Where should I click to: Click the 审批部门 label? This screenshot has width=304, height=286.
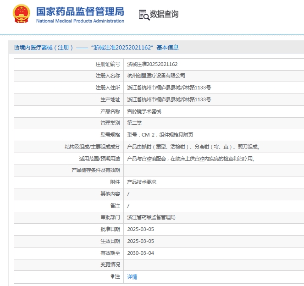(x=111, y=217)
